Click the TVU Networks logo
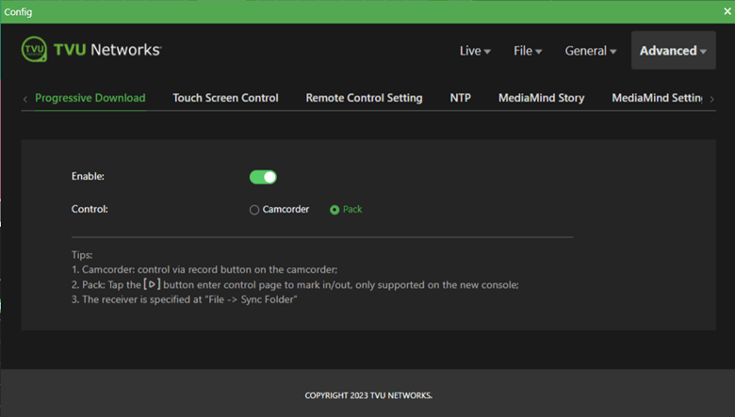This screenshot has width=735, height=417. pyautogui.click(x=91, y=50)
